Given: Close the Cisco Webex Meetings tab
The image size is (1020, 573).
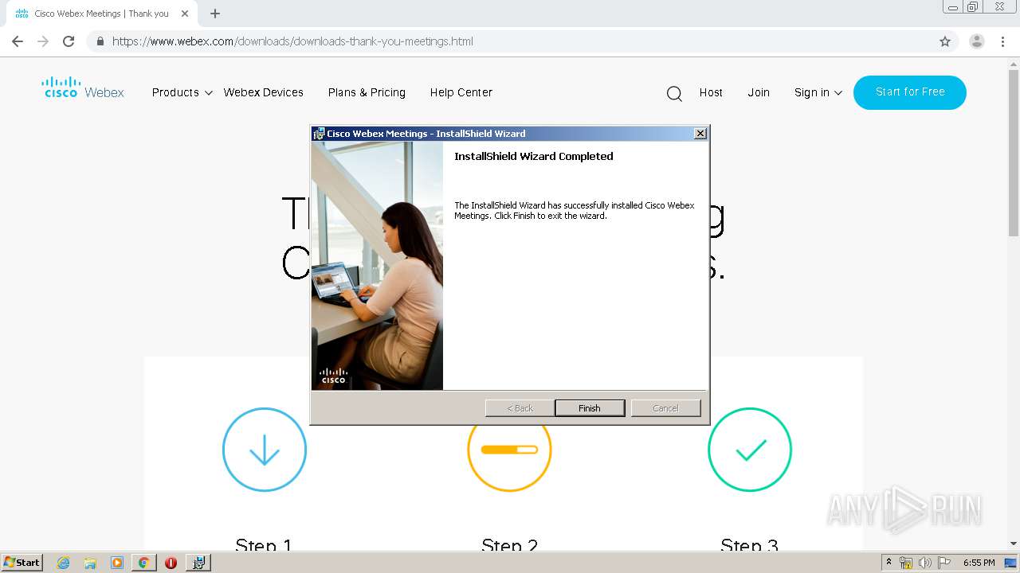Looking at the screenshot, I should 185,14.
